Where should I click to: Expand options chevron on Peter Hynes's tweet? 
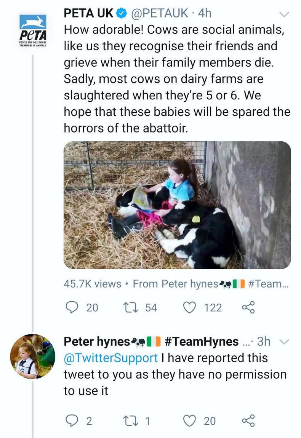click(x=284, y=342)
